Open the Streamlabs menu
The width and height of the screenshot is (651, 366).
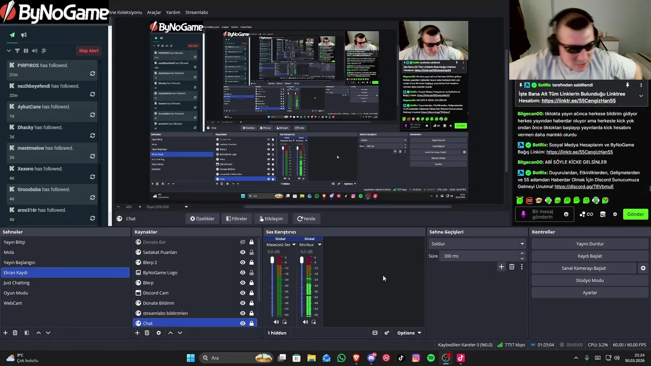click(197, 12)
